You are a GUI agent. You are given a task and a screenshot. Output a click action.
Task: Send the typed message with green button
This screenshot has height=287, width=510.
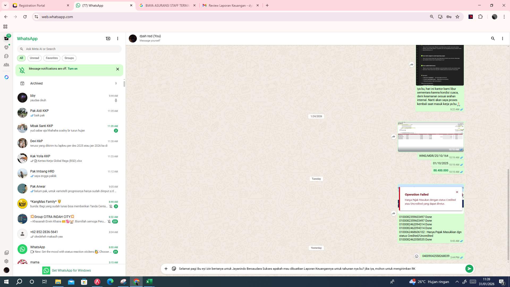click(469, 269)
